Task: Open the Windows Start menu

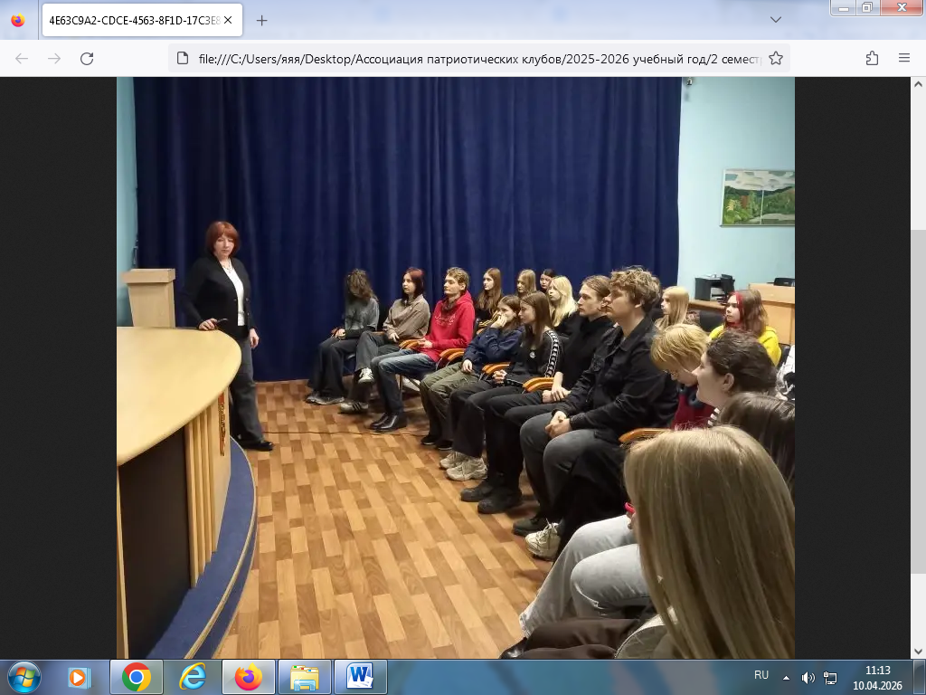Action: click(x=23, y=676)
